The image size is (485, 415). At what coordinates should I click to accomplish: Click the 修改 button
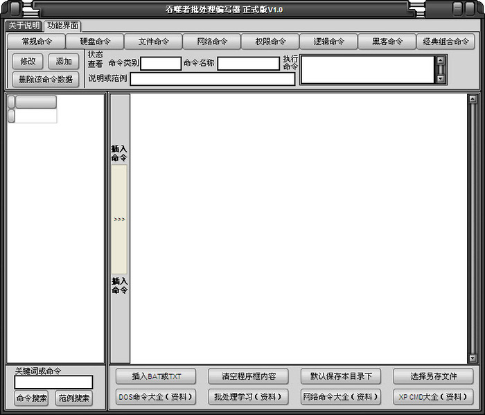click(28, 62)
